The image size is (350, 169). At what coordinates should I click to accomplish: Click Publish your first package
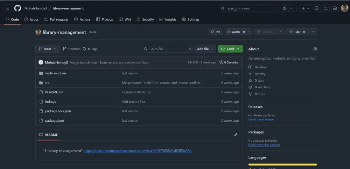[x=264, y=145]
